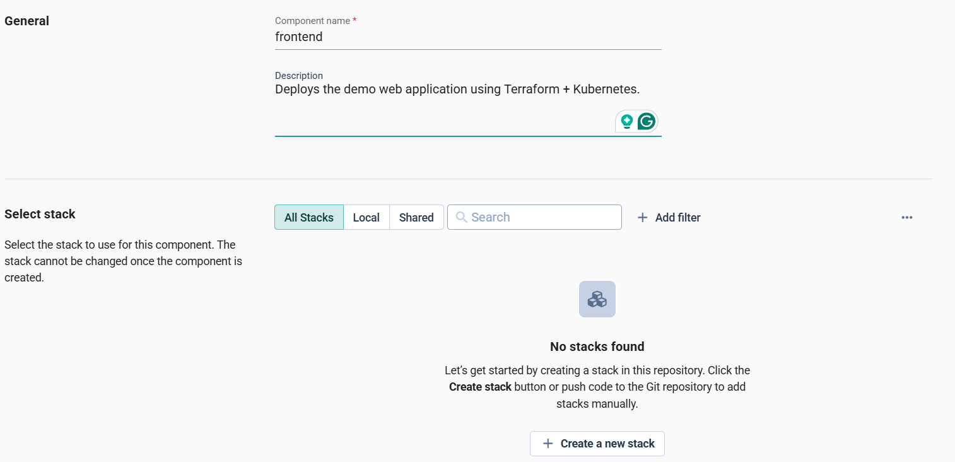Click the Grammarly lightbulb suggestion icon

click(x=626, y=121)
